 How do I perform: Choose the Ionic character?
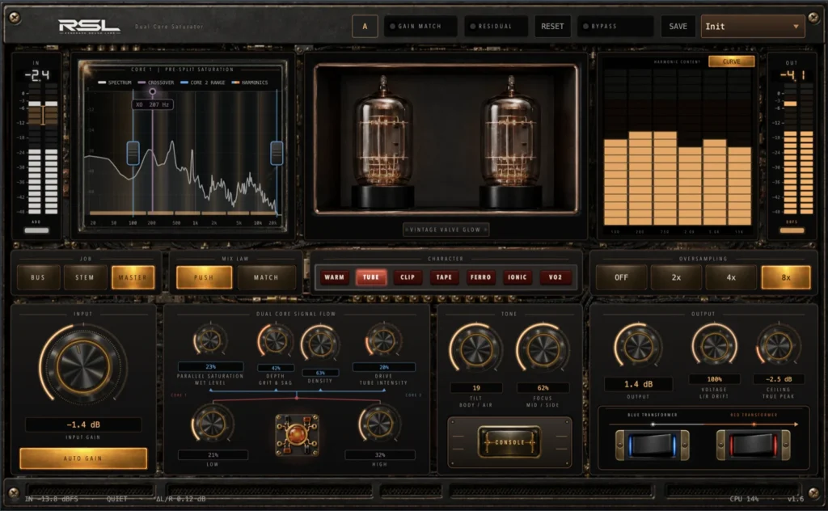[x=517, y=277]
